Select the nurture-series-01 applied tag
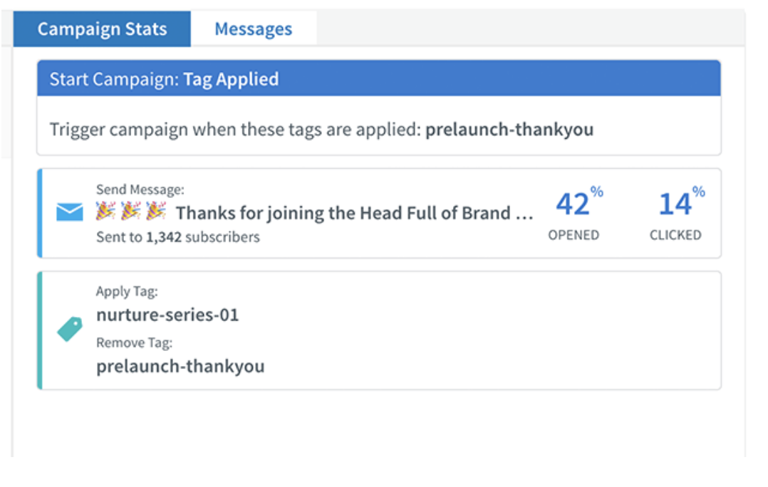 167,315
